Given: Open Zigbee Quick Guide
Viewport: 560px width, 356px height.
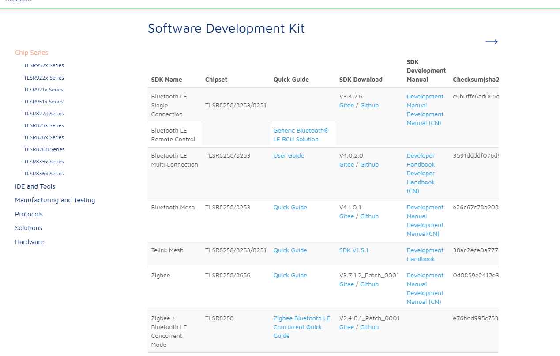Looking at the screenshot, I should [x=290, y=275].
